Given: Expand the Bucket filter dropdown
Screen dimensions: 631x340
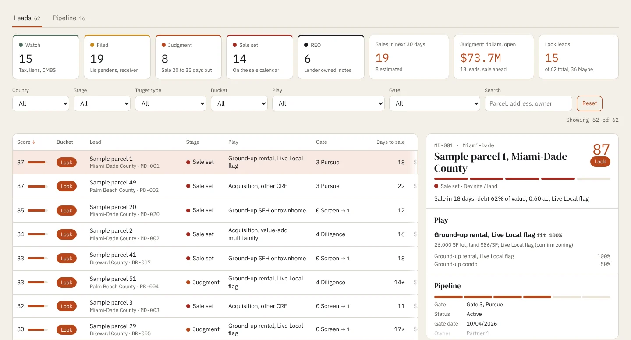Looking at the screenshot, I should (x=239, y=103).
